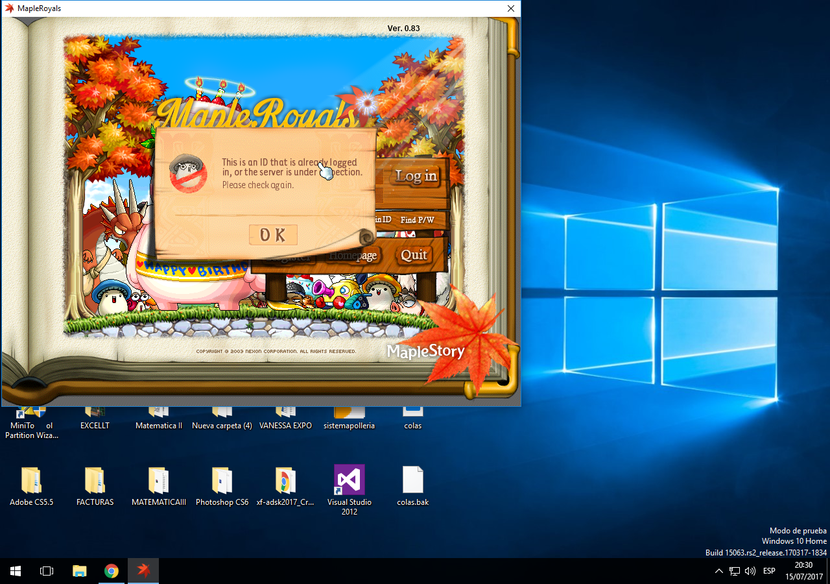The width and height of the screenshot is (830, 584).
Task: Click the Ver. 0.83 version label
Action: [x=403, y=28]
